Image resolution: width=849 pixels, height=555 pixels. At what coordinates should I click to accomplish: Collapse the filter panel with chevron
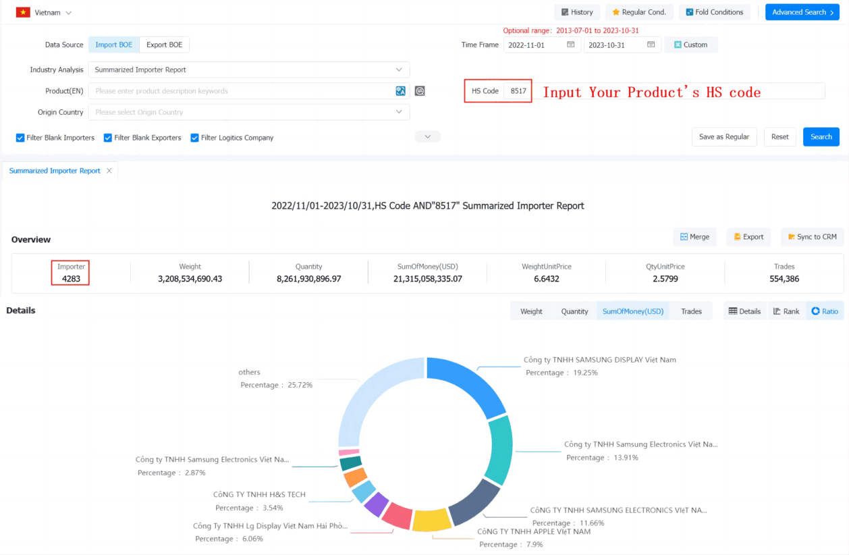coord(428,136)
